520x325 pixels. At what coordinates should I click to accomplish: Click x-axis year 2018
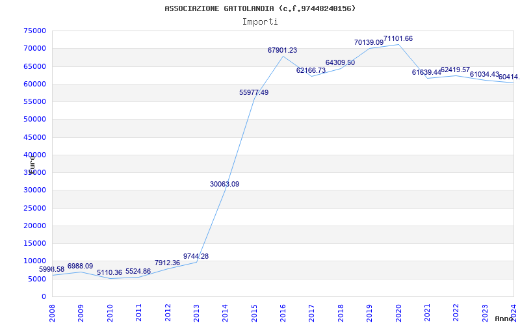coord(341,313)
